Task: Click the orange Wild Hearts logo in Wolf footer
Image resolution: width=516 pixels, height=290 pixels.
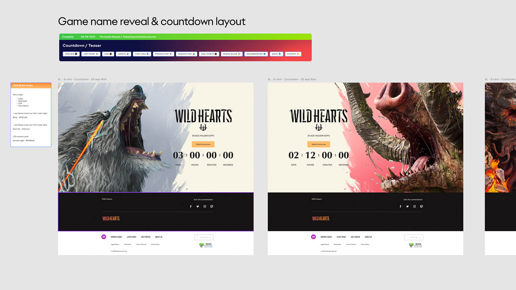Action: (x=111, y=218)
